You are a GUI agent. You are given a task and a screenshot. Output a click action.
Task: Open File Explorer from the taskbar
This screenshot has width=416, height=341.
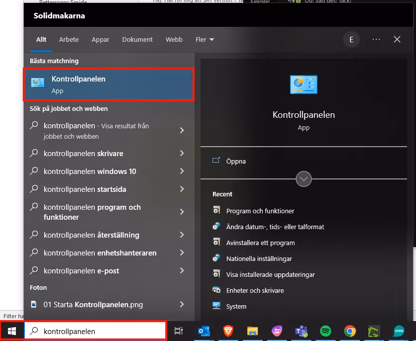[252, 331]
